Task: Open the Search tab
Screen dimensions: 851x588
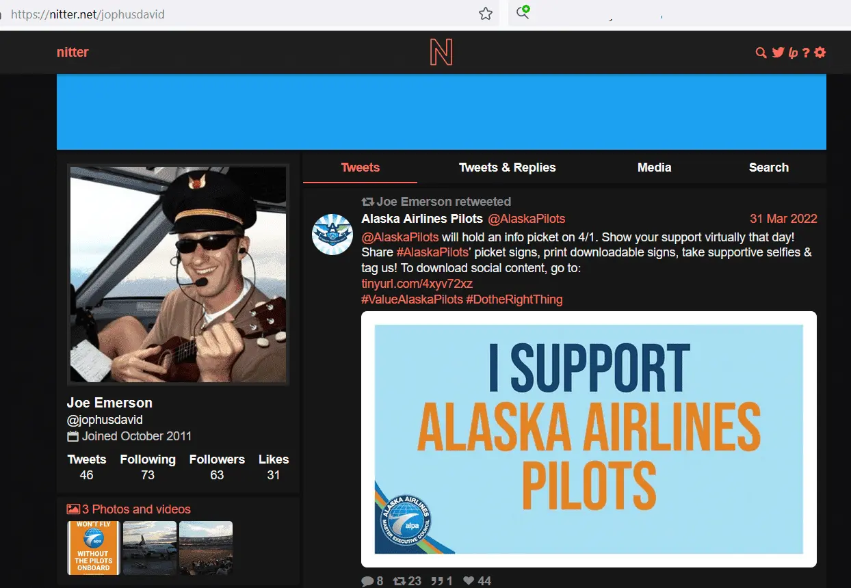Action: click(x=769, y=168)
